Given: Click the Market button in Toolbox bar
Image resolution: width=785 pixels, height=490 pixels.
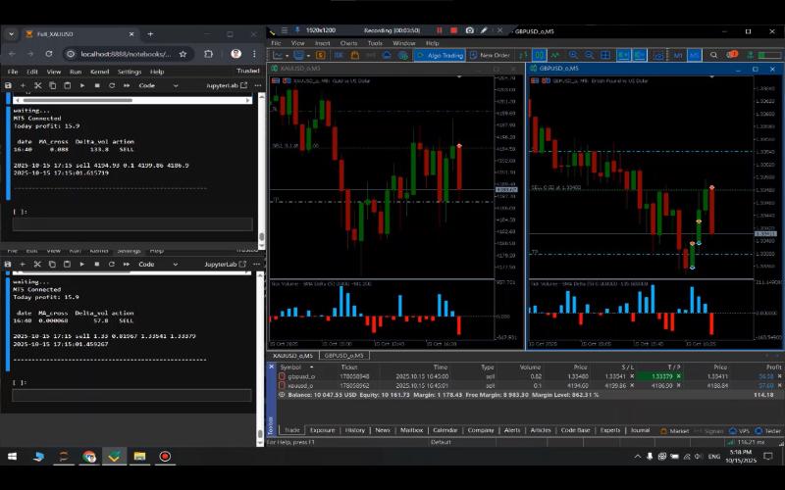Looking at the screenshot, I should point(675,430).
